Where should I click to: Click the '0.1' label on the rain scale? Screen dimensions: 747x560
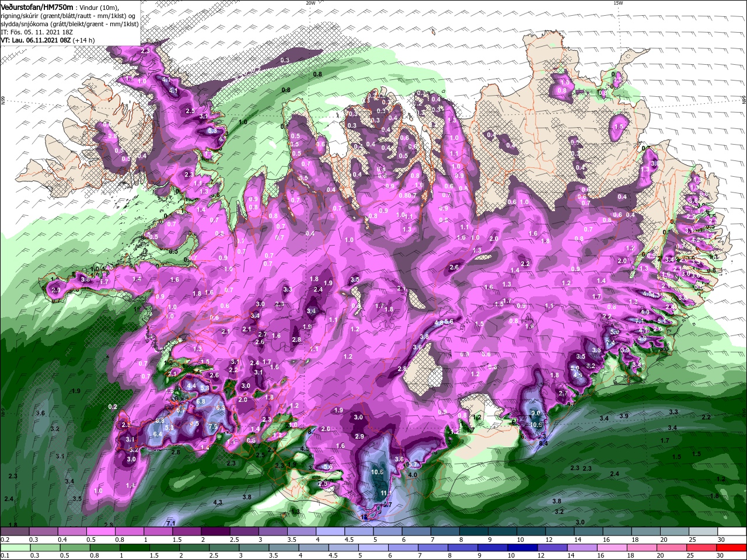point(5,555)
